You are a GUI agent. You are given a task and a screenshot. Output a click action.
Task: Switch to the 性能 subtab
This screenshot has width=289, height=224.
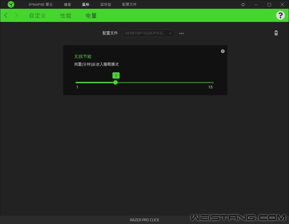click(x=66, y=16)
